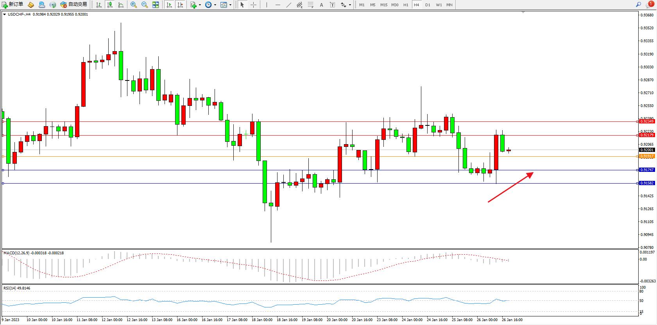Click the zoom out magnifier icon
This screenshot has width=657, height=325.
coord(145,5)
